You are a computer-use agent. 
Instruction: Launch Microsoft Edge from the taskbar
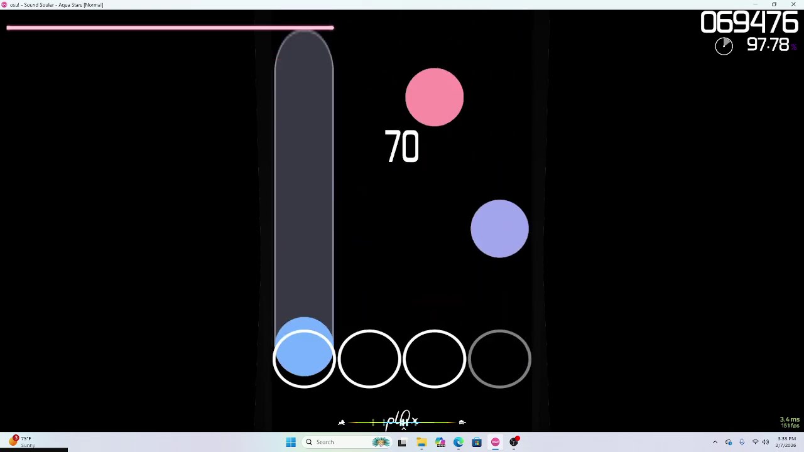coord(459,442)
